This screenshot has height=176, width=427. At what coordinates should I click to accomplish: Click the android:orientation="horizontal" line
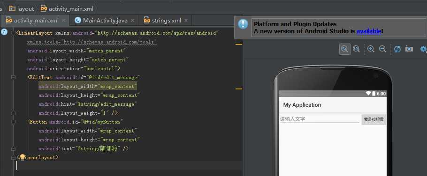pos(74,68)
